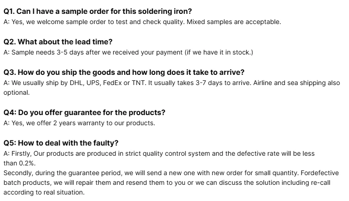
Task: Click the line starting 'batch products, we will repair'
Action: tap(167, 183)
